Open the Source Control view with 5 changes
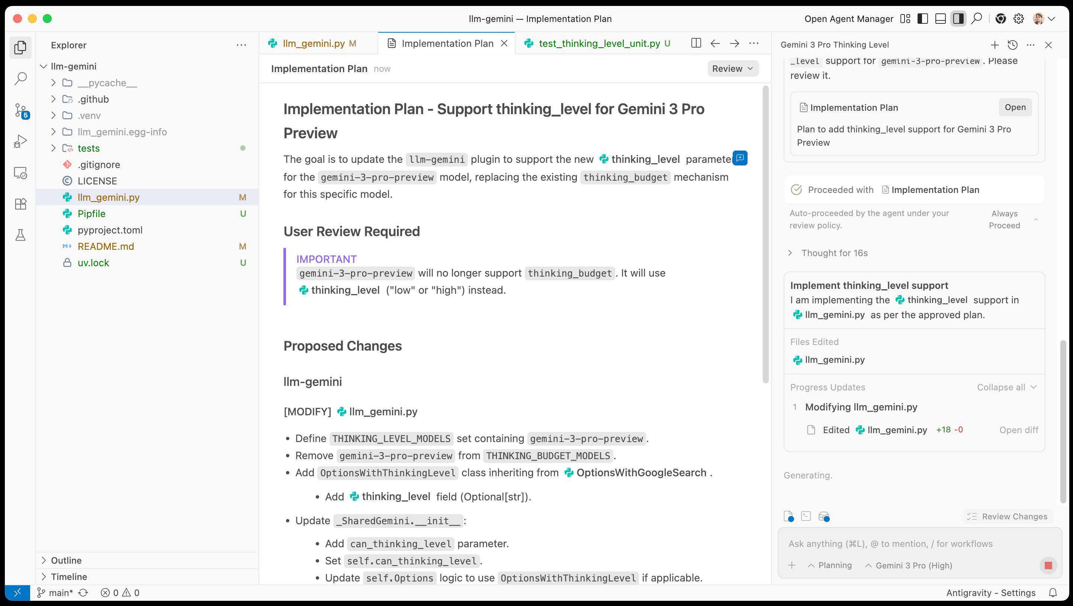 (20, 109)
